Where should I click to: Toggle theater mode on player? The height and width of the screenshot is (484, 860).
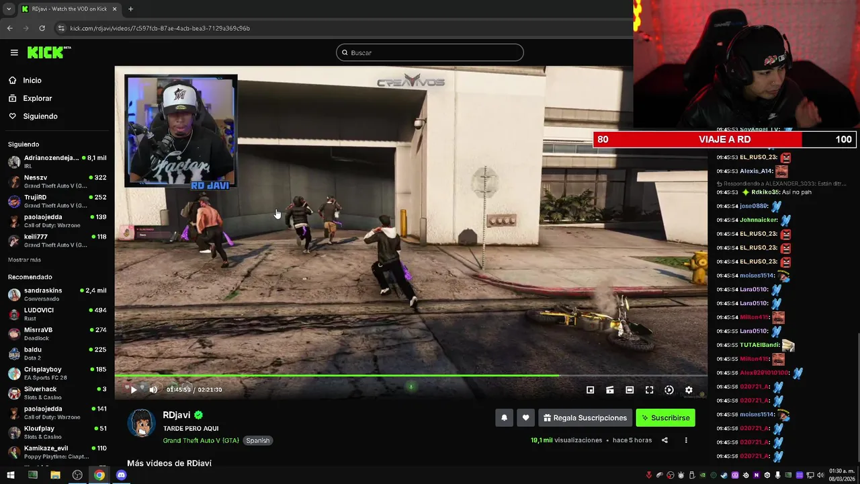coord(630,390)
